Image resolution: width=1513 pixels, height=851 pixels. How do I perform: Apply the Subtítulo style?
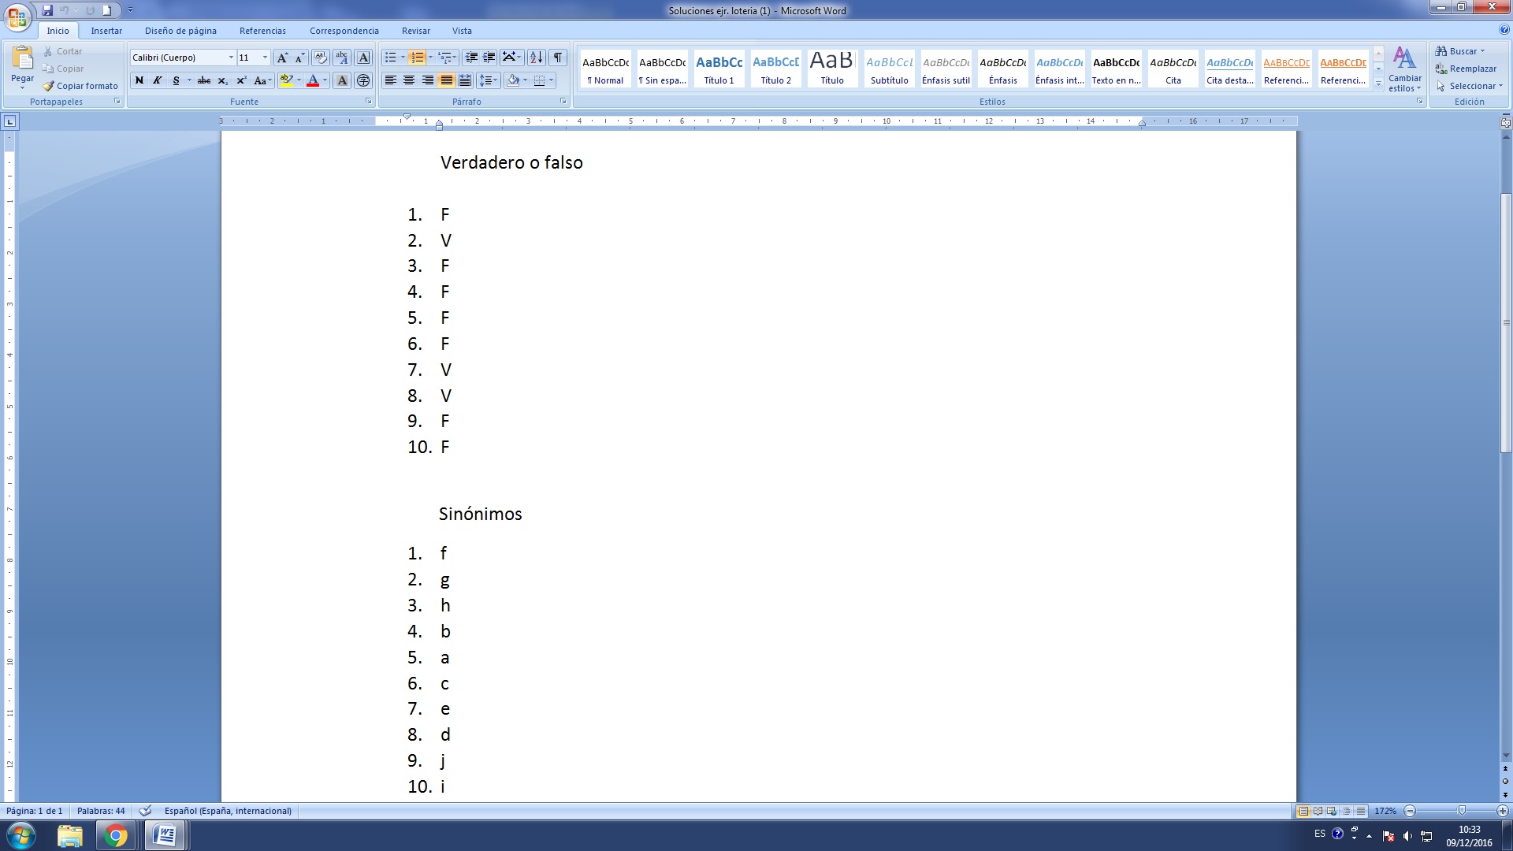click(889, 69)
